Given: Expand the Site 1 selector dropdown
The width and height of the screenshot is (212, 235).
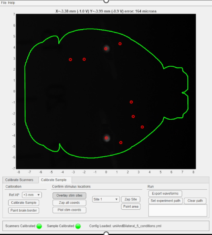Looking at the screenshot, I should 106,199.
